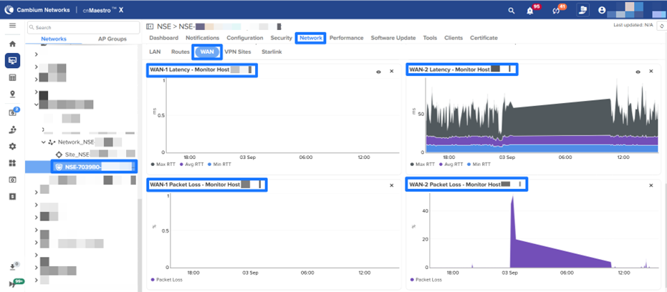The height and width of the screenshot is (292, 667).
Task: Close the WAN-2 Packet Loss chart panel
Action: tap(651, 185)
